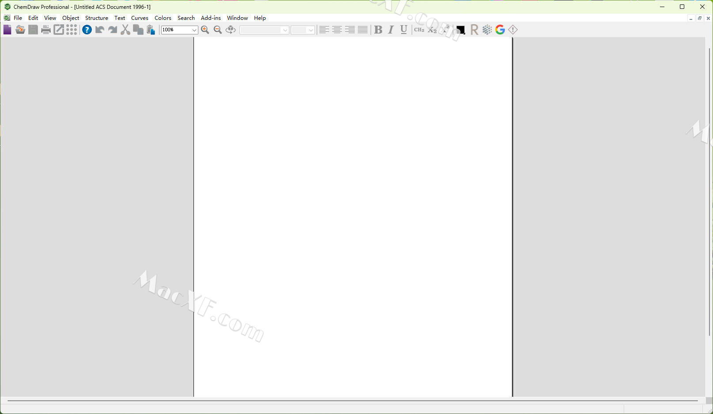Open the 100% zoom level dropdown
Viewport: 713px width, 414px height.
pos(194,30)
